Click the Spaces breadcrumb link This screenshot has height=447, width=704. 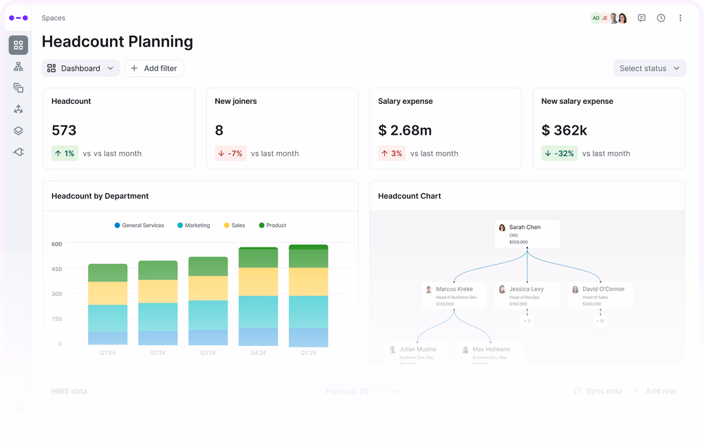(x=54, y=18)
